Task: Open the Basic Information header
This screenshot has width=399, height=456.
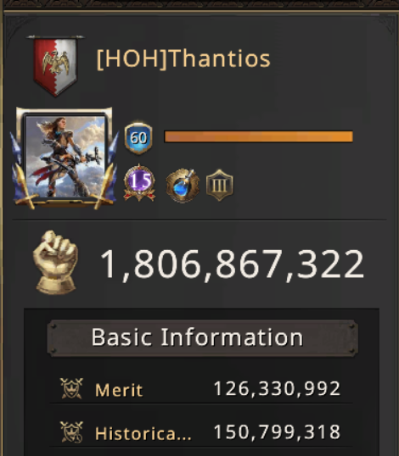Action: [x=202, y=338]
